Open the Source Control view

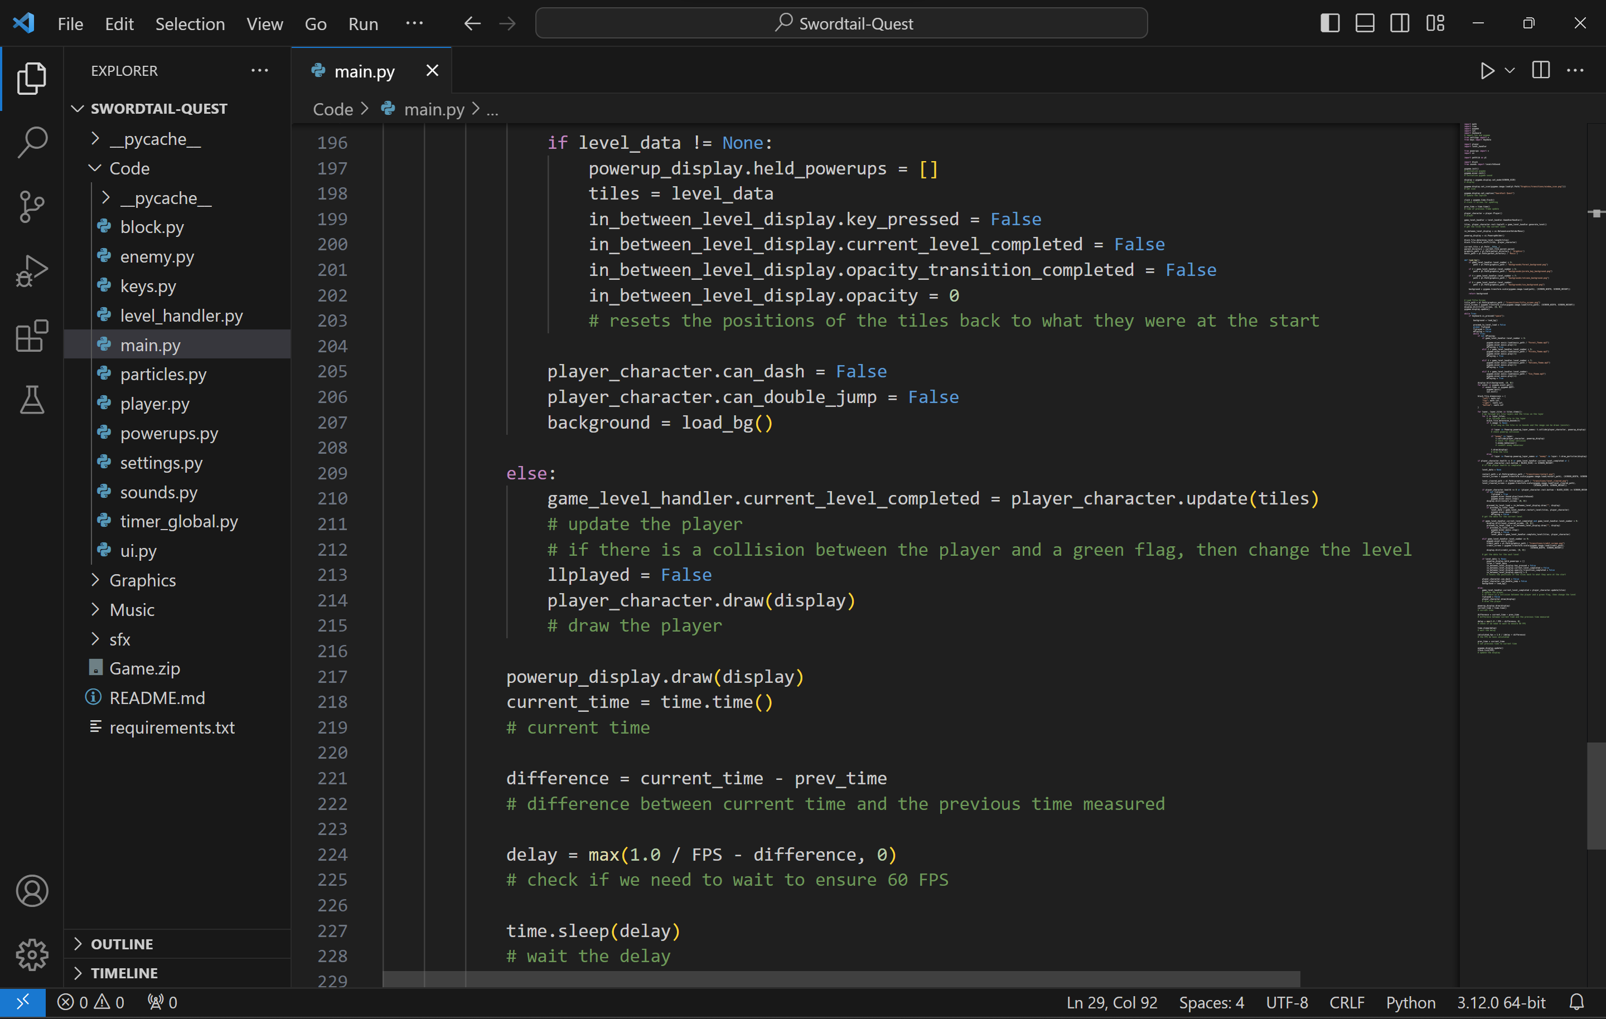31,207
